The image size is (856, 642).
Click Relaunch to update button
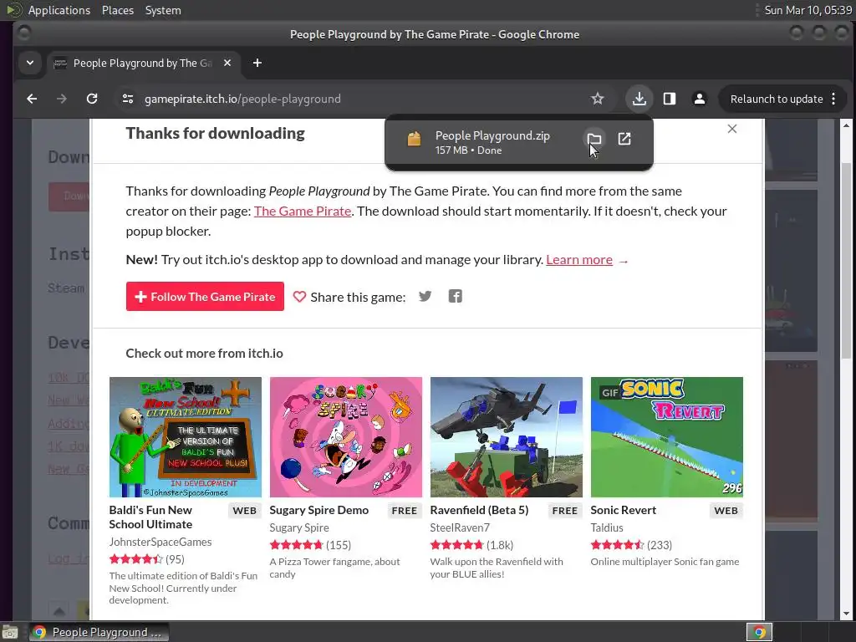coord(777,99)
